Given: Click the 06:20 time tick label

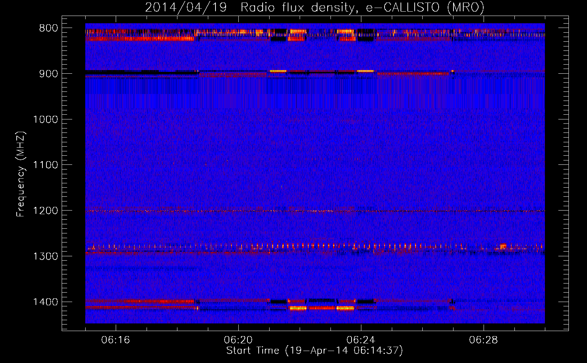Looking at the screenshot, I should pyautogui.click(x=238, y=340).
